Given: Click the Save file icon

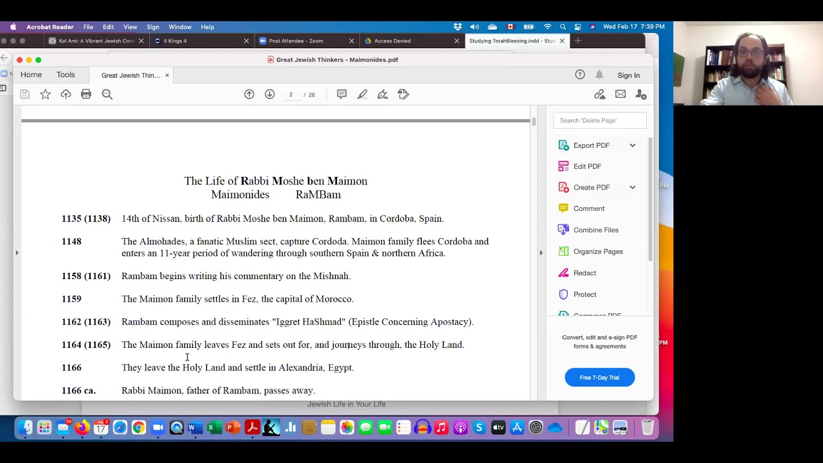Looking at the screenshot, I should (x=24, y=95).
